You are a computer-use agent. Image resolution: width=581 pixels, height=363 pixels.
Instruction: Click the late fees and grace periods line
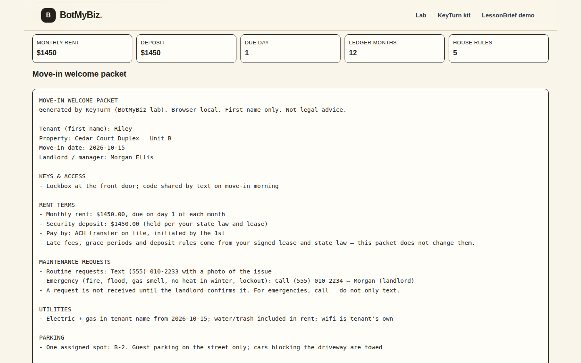tap(257, 243)
